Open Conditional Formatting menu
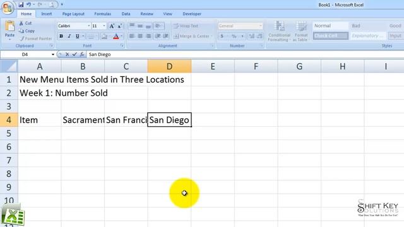 coord(279,31)
